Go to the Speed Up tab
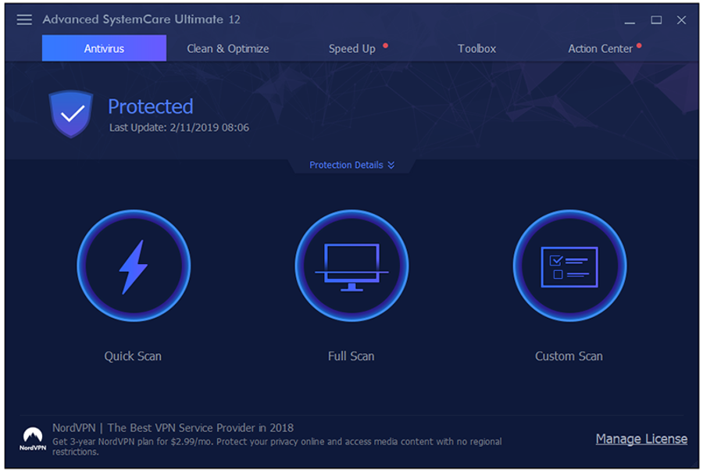This screenshot has width=703, height=471. (x=351, y=48)
